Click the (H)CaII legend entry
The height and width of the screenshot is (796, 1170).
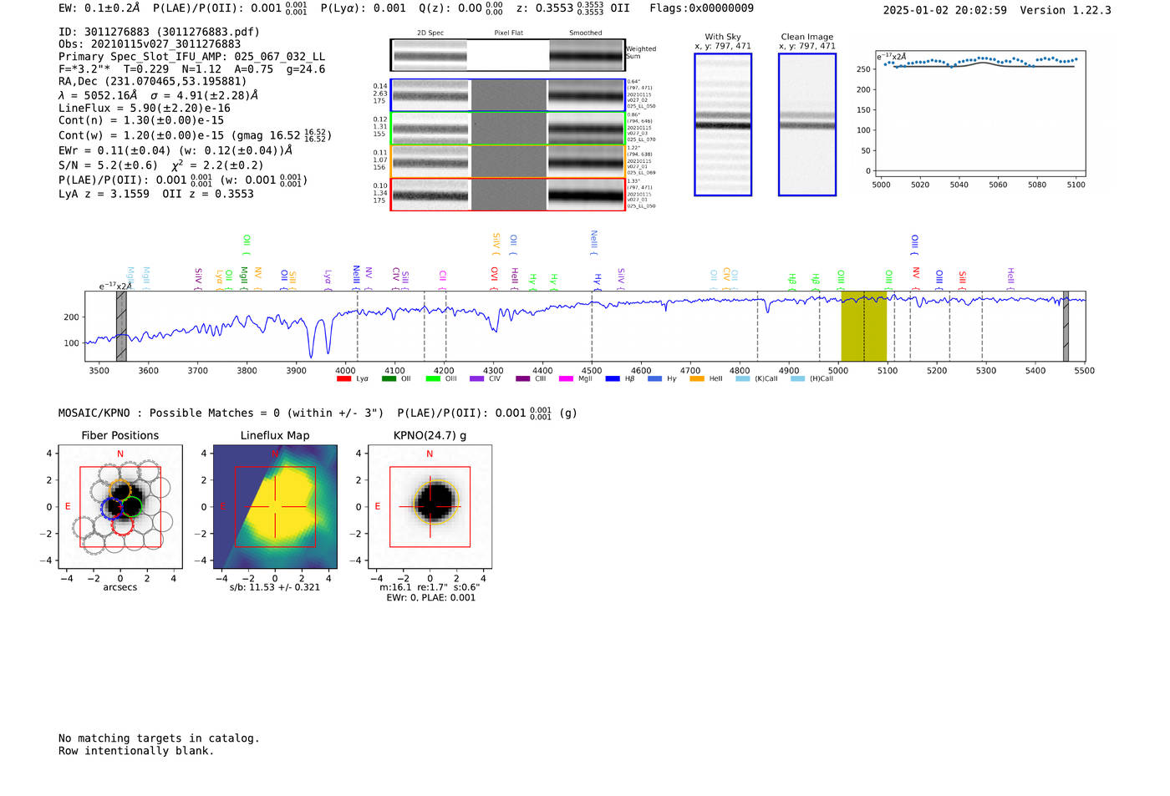pyautogui.click(x=812, y=378)
